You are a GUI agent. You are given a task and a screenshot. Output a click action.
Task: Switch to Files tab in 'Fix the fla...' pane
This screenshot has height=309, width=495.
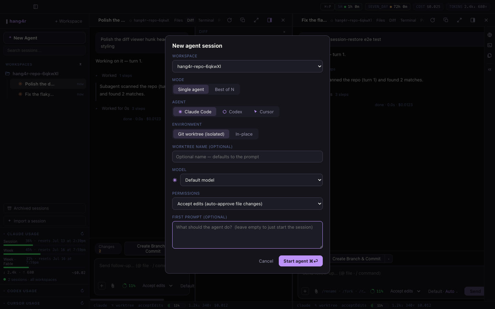(381, 20)
